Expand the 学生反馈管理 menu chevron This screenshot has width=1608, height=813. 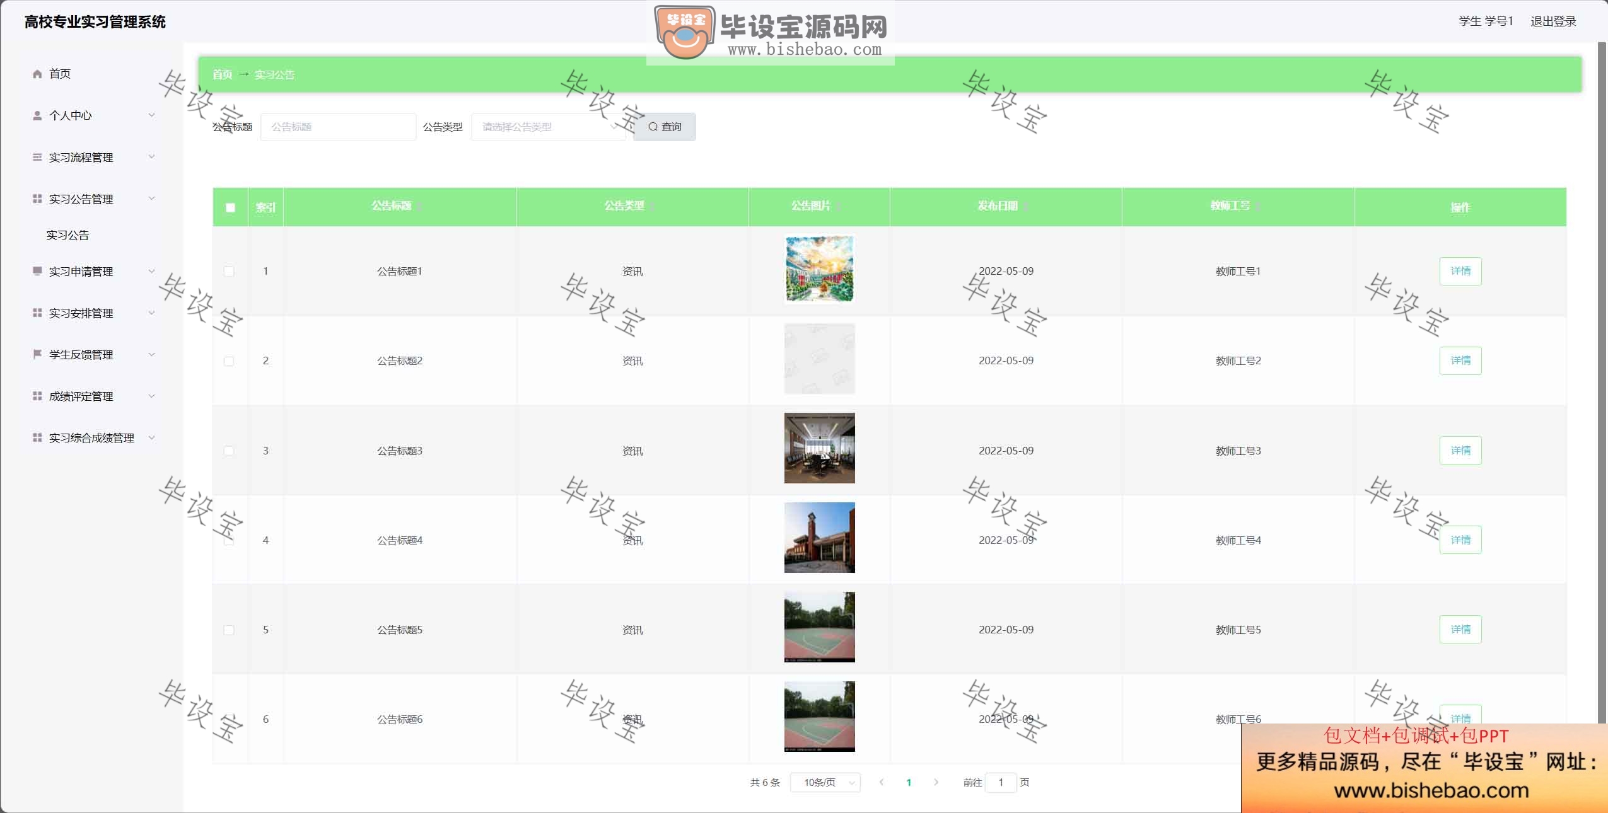[x=151, y=354]
